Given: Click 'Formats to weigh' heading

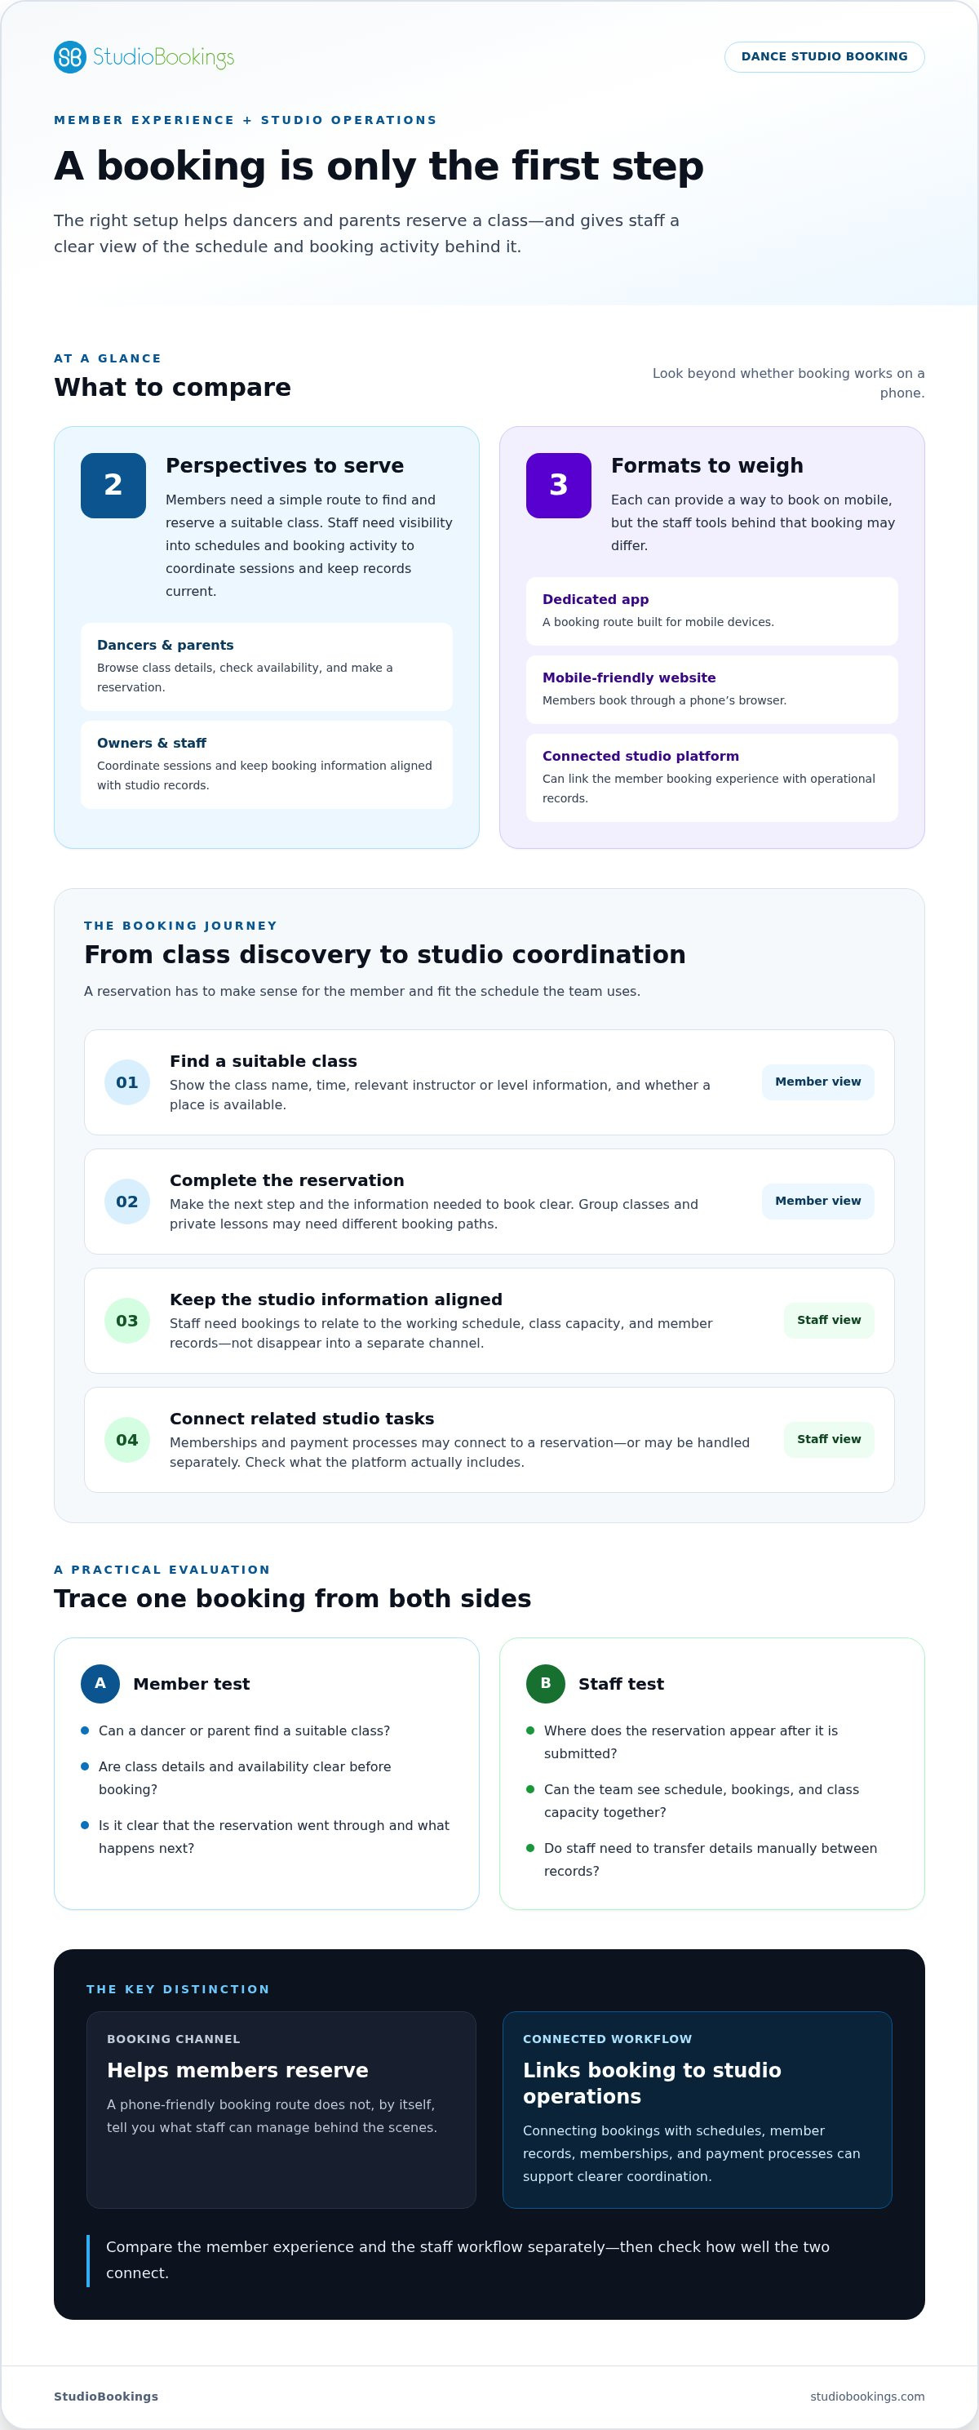Looking at the screenshot, I should [707, 466].
